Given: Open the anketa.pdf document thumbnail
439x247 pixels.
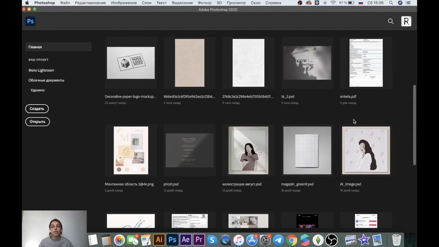Looking at the screenshot, I should [366, 63].
